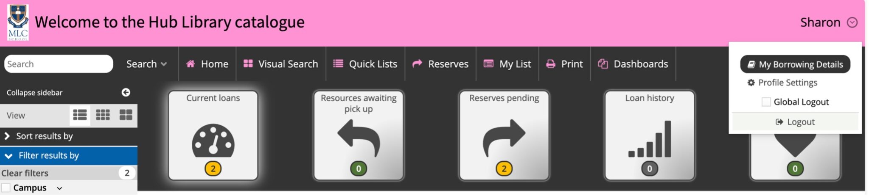Expand the Campus filter chevron

[x=59, y=188]
